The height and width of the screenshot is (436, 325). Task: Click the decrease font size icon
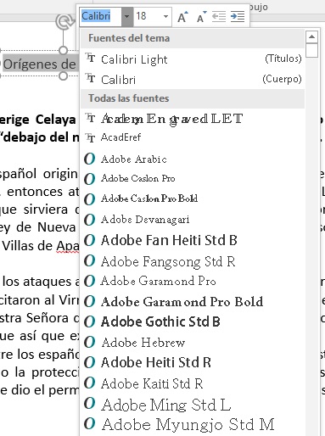(x=201, y=17)
